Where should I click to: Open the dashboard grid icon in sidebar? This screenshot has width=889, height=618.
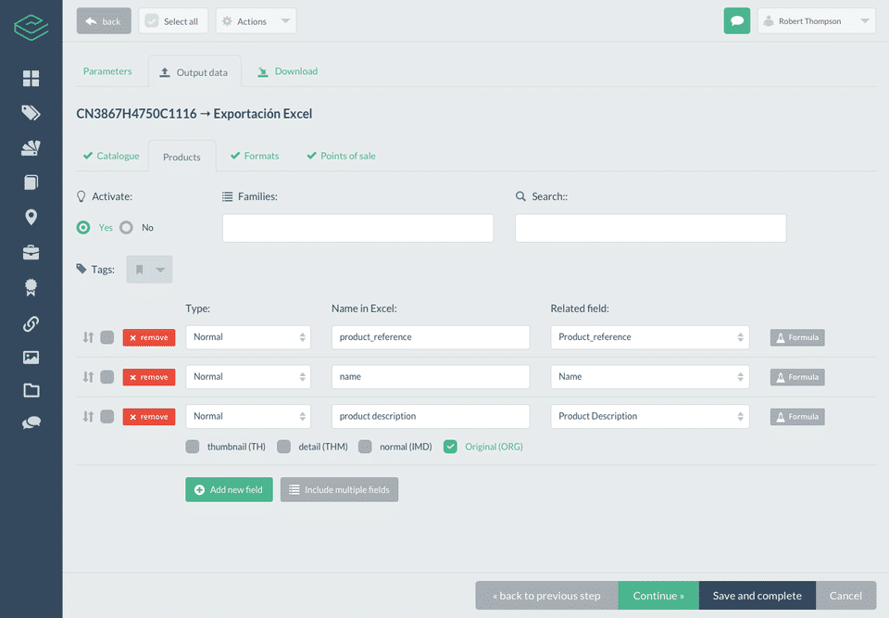tap(31, 79)
